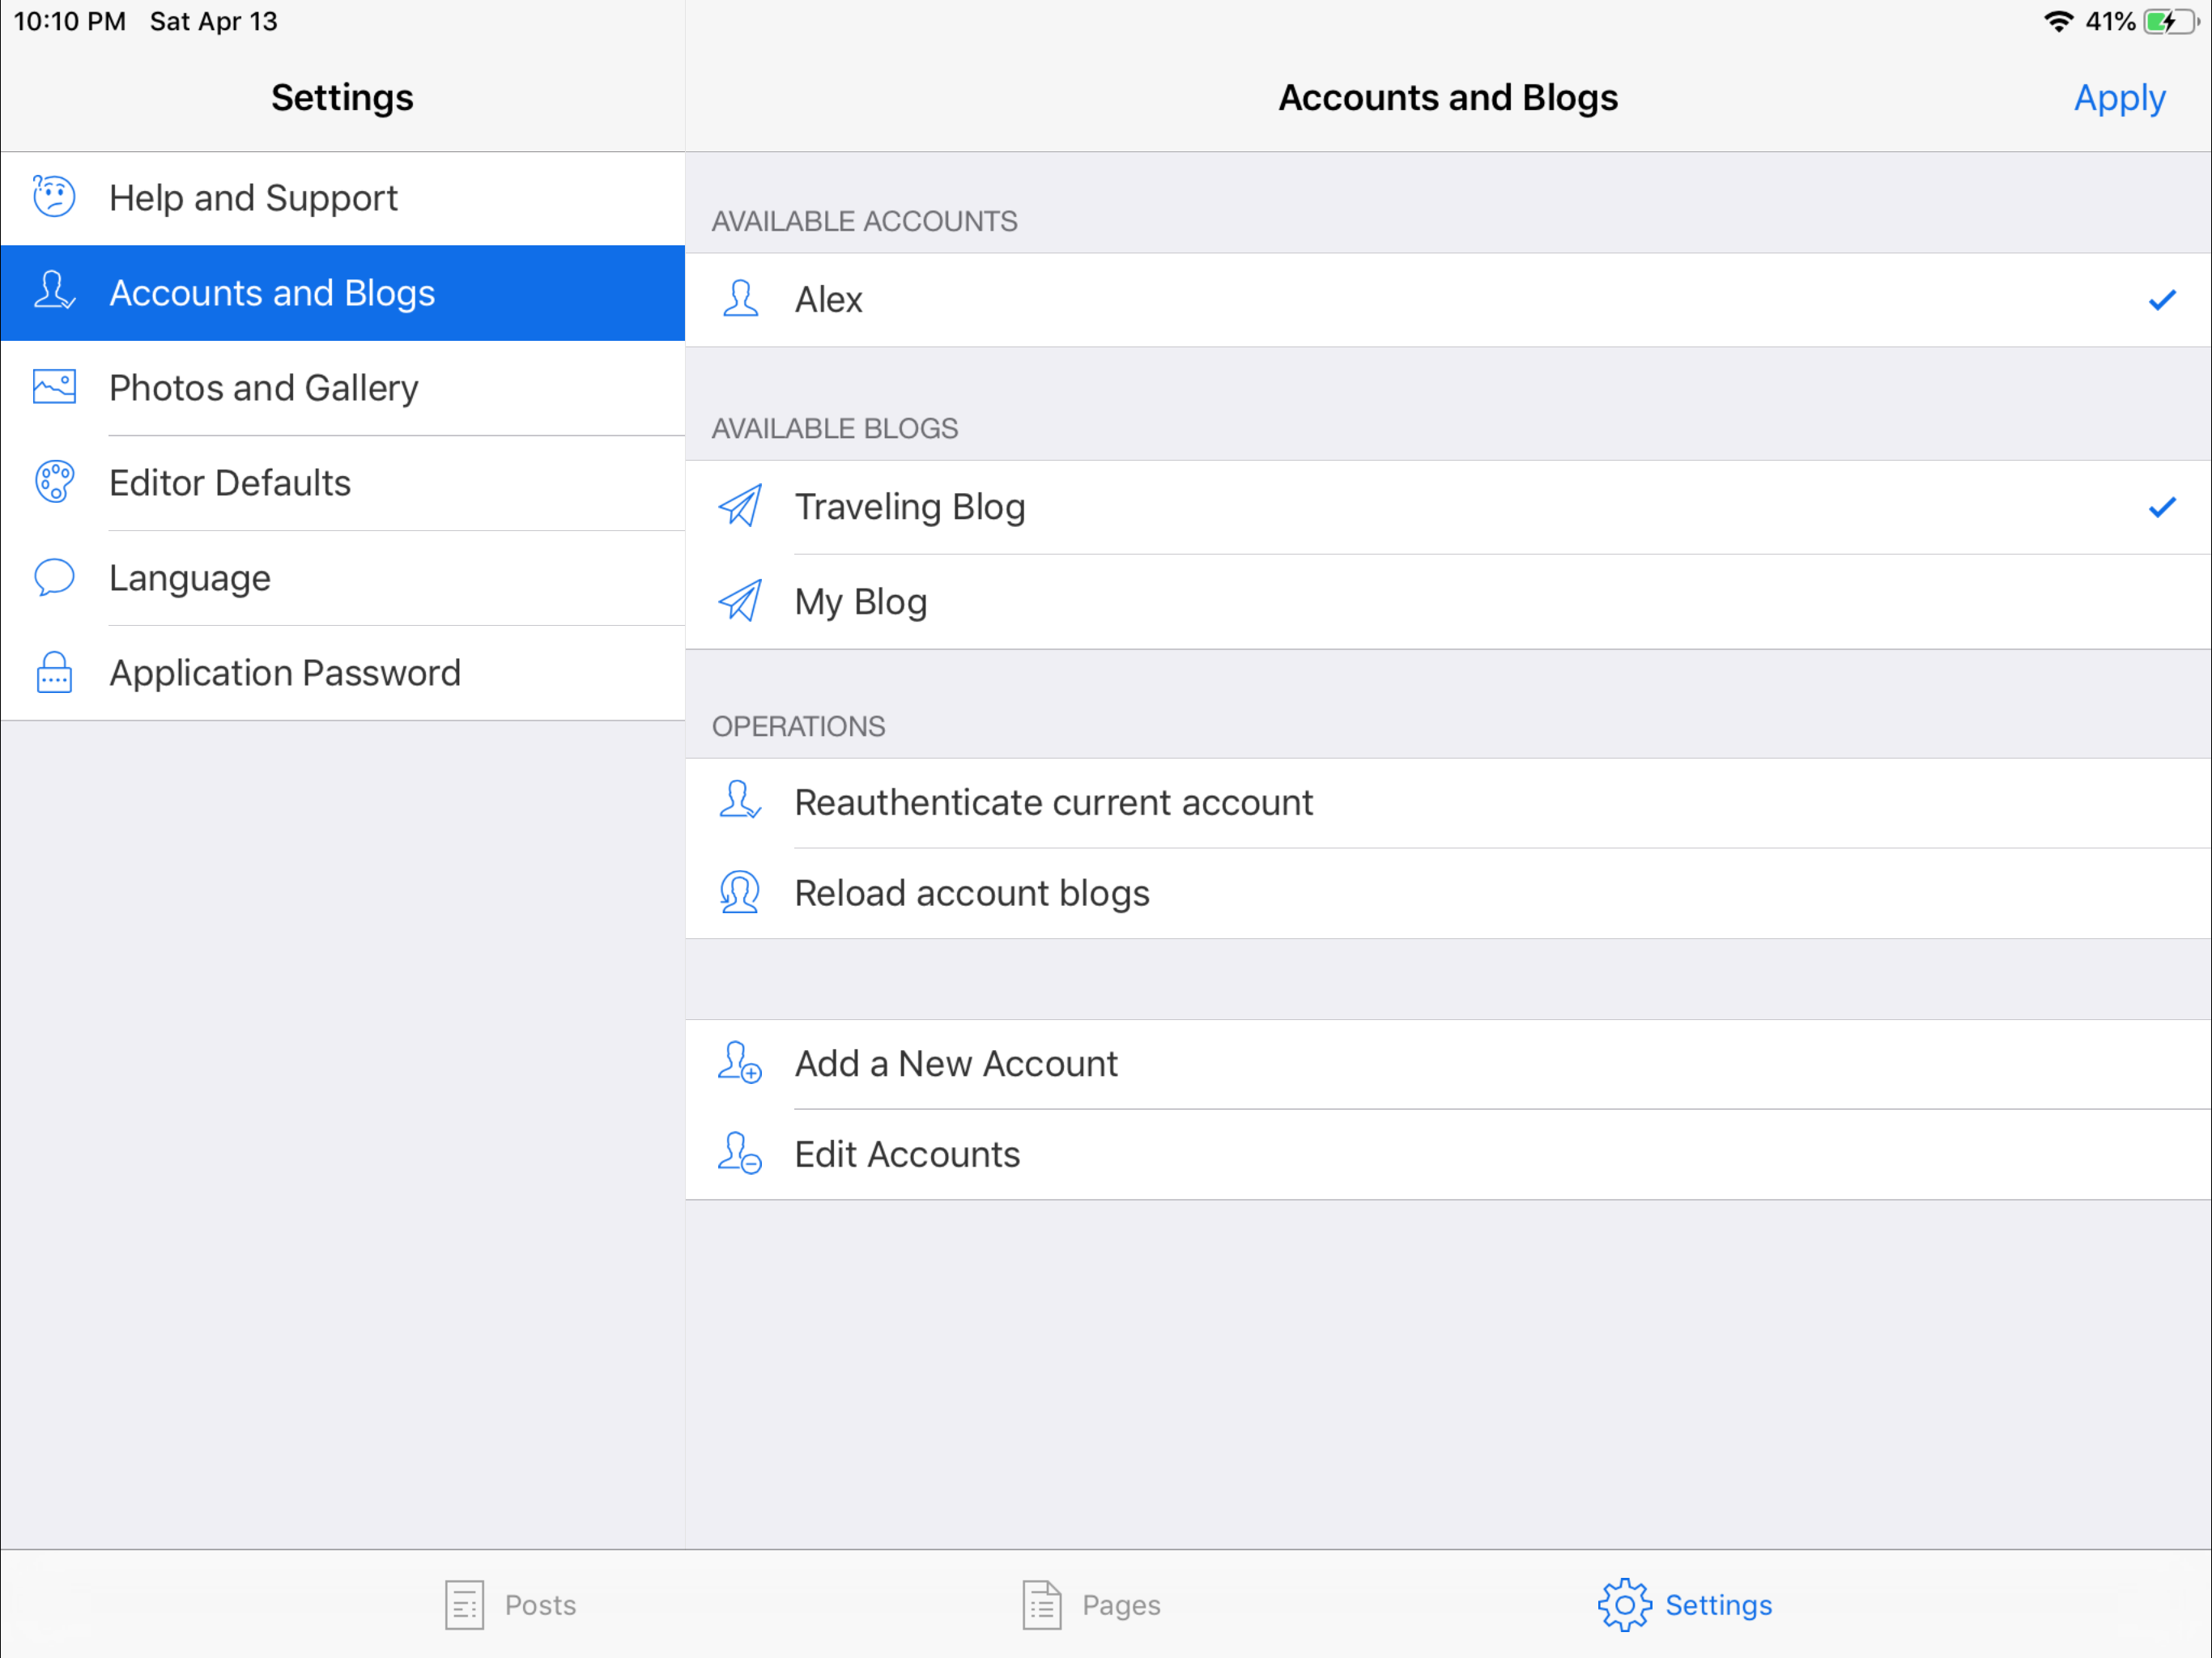Tap the Traveling Blog name
This screenshot has height=1658, width=2212.
[x=910, y=507]
